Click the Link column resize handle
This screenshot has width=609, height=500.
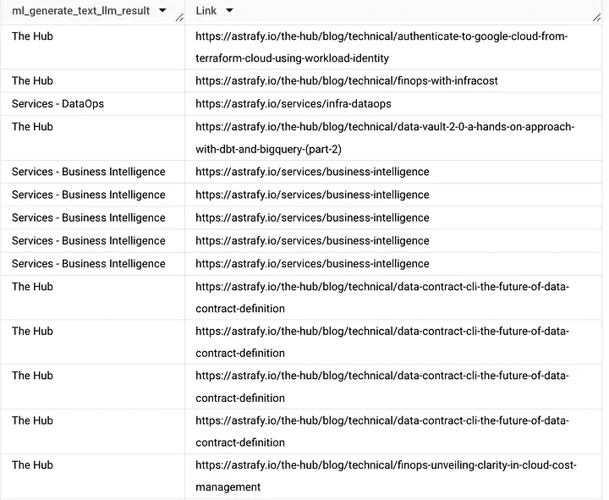point(597,18)
